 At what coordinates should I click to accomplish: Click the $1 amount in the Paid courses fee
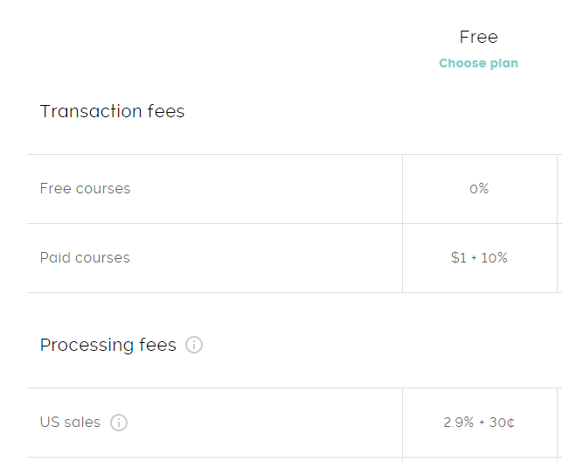pyautogui.click(x=459, y=257)
